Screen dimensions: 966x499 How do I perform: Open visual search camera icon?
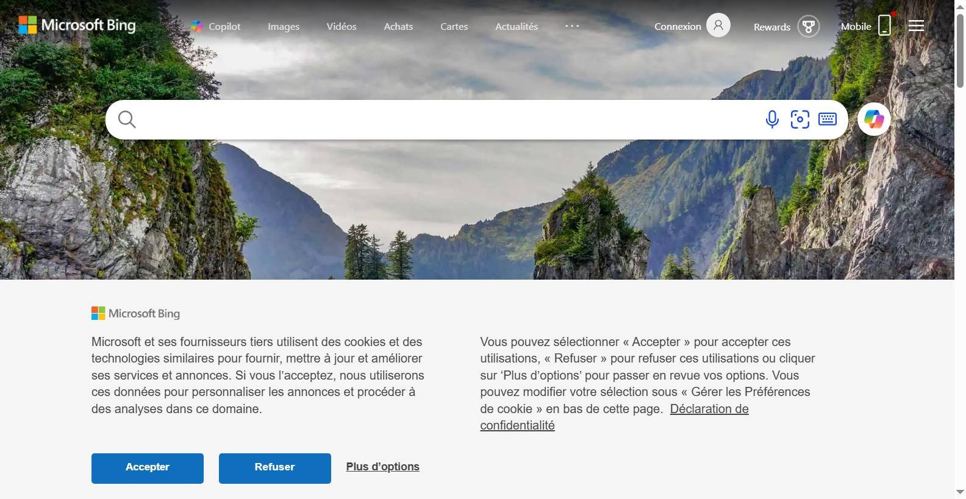tap(800, 119)
